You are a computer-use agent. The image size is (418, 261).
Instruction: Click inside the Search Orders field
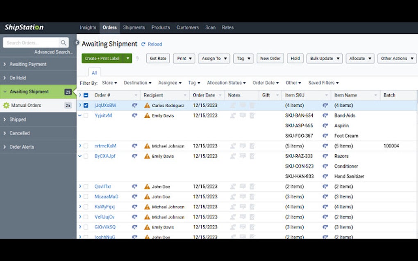tap(31, 43)
